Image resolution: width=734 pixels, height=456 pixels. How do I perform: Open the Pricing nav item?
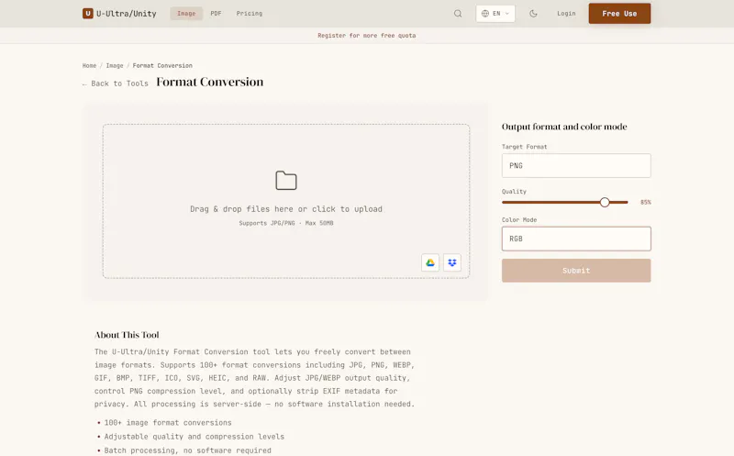click(250, 14)
